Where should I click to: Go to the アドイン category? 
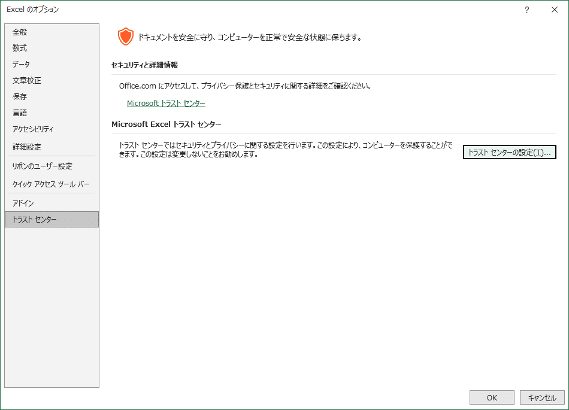(52, 203)
